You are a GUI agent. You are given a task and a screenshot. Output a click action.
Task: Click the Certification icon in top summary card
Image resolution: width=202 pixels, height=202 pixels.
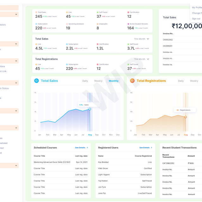pos(128,12)
